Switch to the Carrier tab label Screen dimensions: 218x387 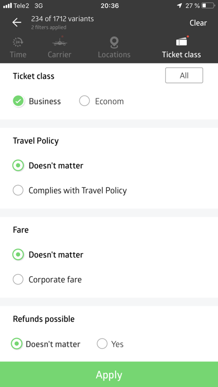coord(60,54)
